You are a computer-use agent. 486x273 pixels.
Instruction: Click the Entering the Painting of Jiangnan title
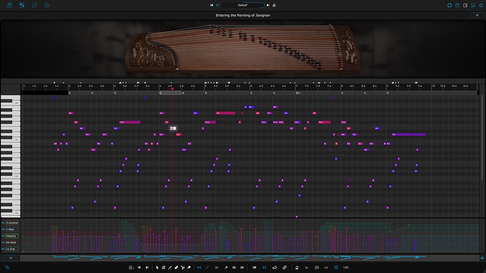tap(243, 15)
